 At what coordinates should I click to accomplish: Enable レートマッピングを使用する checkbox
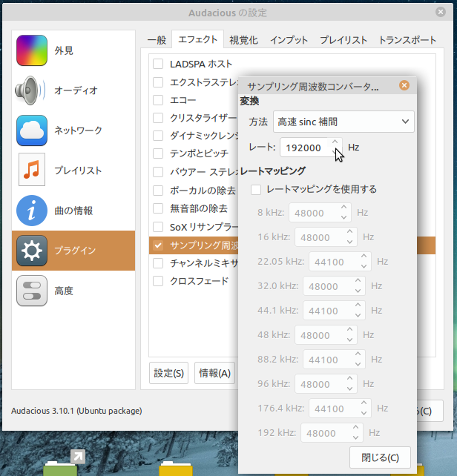click(x=256, y=190)
